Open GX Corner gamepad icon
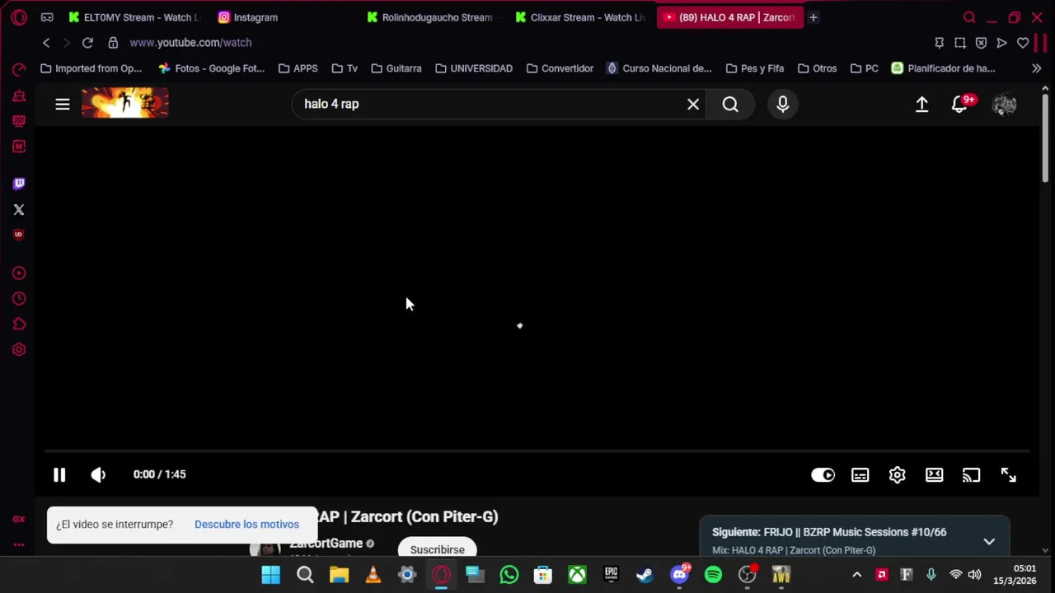This screenshot has height=593, width=1055. [x=47, y=17]
